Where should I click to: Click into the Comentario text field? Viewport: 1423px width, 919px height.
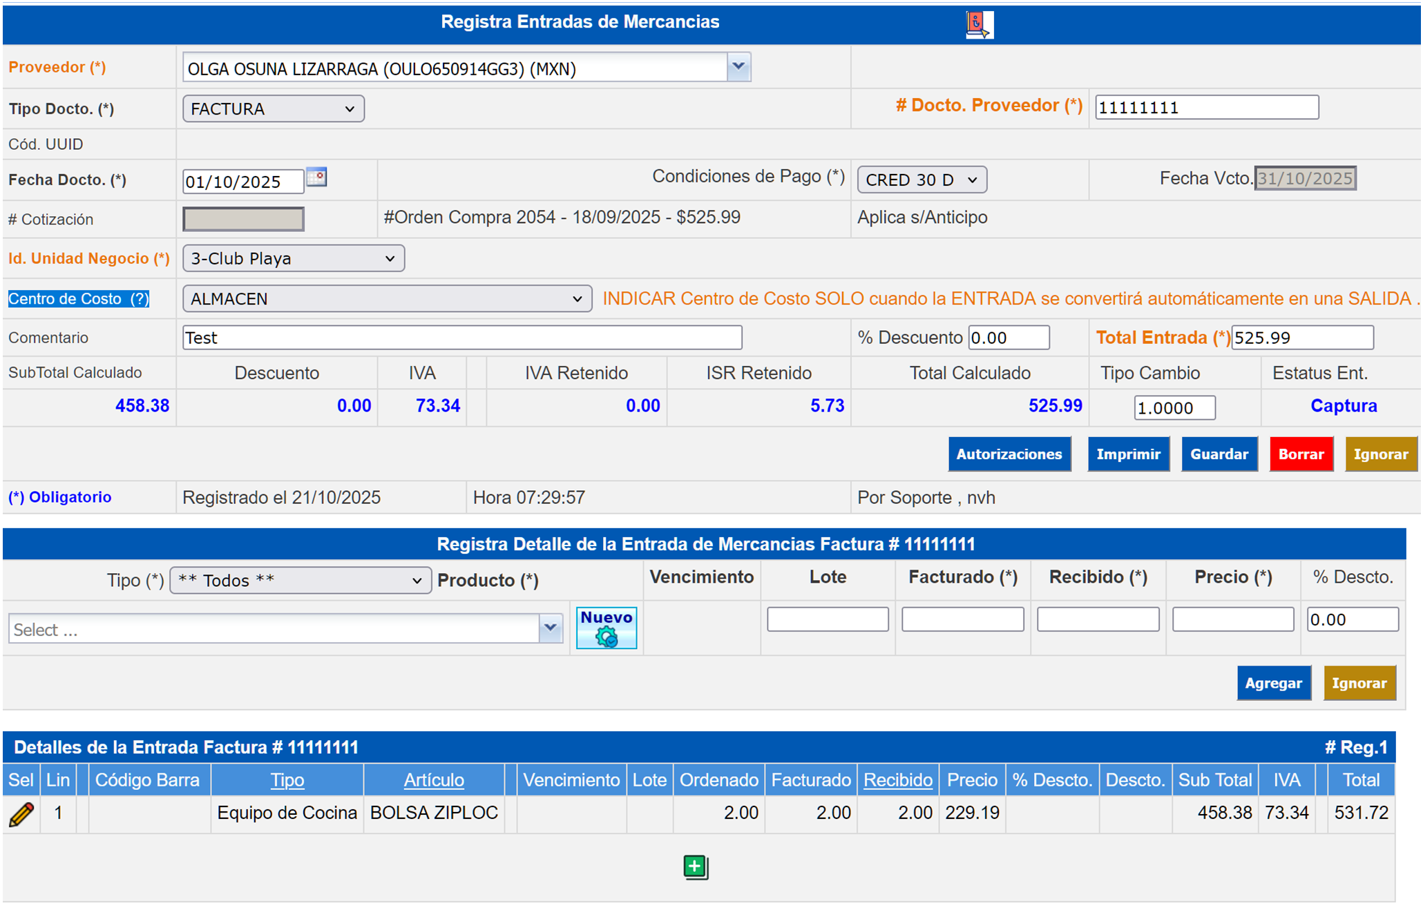click(x=461, y=338)
